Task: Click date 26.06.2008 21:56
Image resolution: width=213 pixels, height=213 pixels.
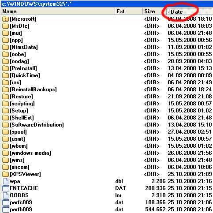Action: point(190,153)
